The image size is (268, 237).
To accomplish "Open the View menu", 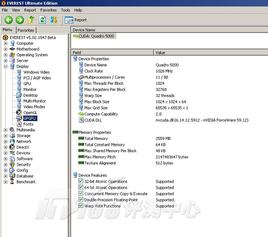I will coord(16,10).
